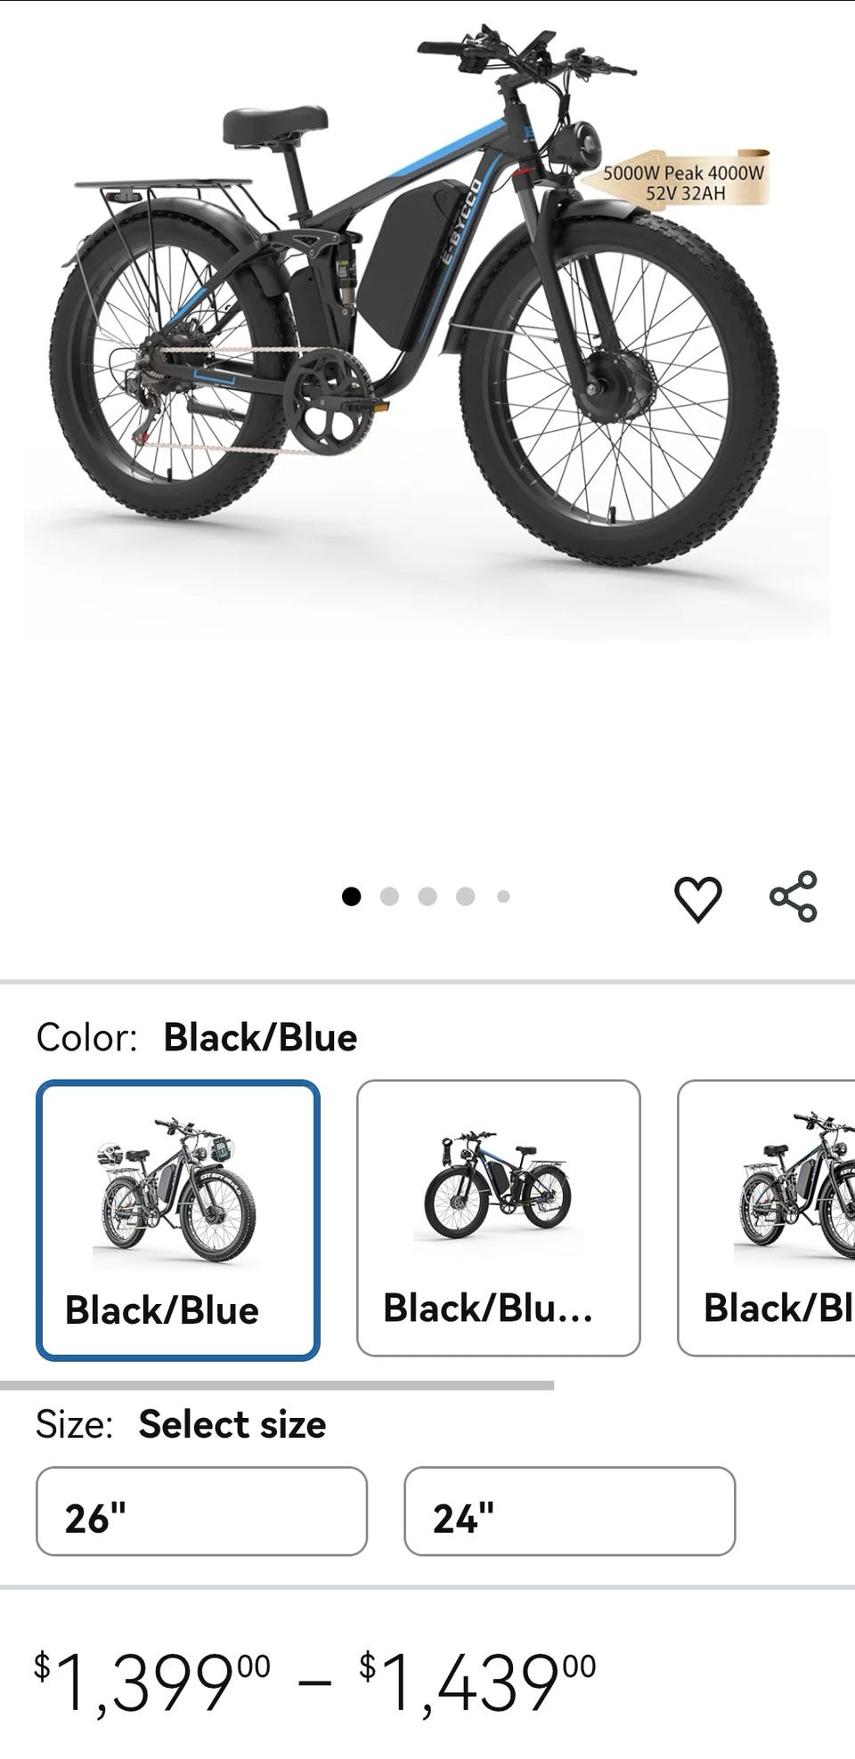
Task: Choose the truncated "Black/Blu..." color option
Action: [x=498, y=1217]
